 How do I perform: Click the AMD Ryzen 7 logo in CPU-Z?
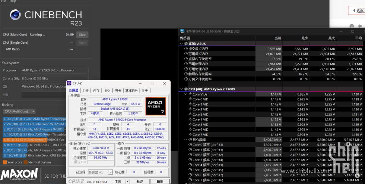(x=156, y=106)
